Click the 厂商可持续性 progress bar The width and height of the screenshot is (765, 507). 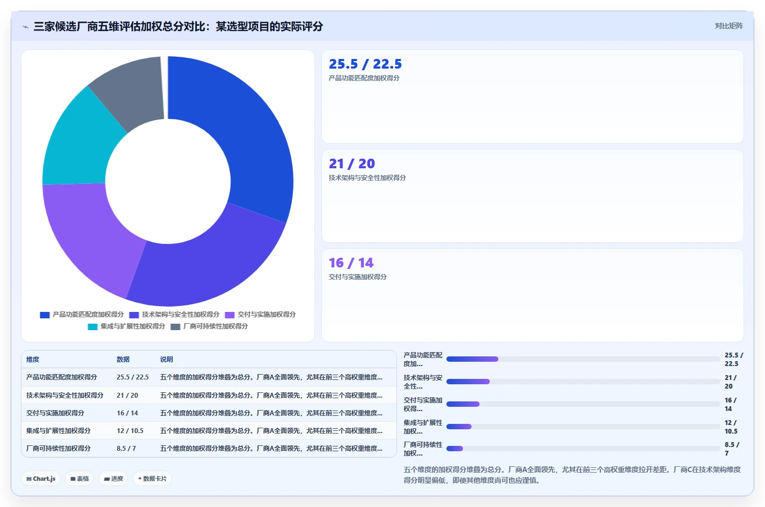coord(583,449)
